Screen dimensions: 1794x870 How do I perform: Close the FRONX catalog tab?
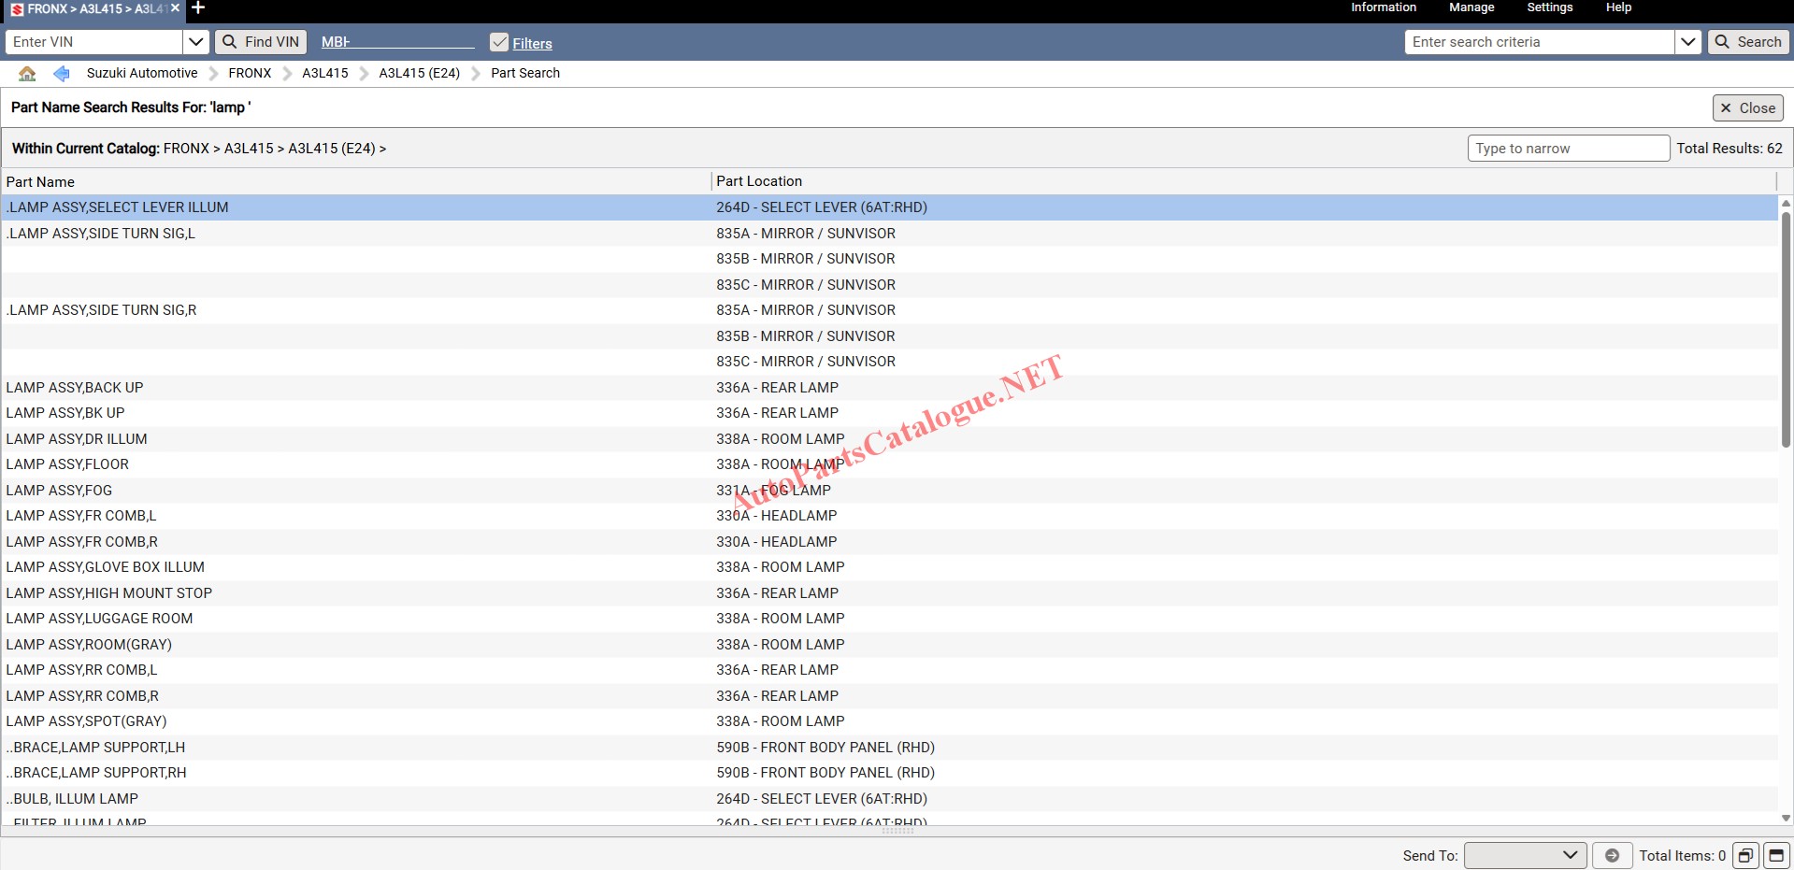click(176, 8)
